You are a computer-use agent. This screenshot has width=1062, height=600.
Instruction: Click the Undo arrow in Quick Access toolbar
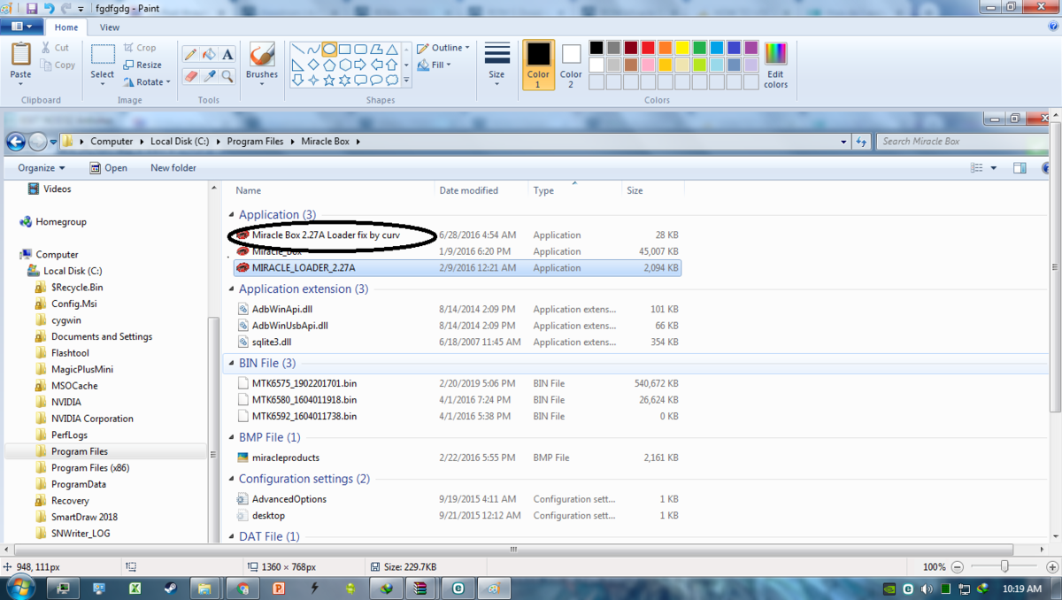(50, 8)
